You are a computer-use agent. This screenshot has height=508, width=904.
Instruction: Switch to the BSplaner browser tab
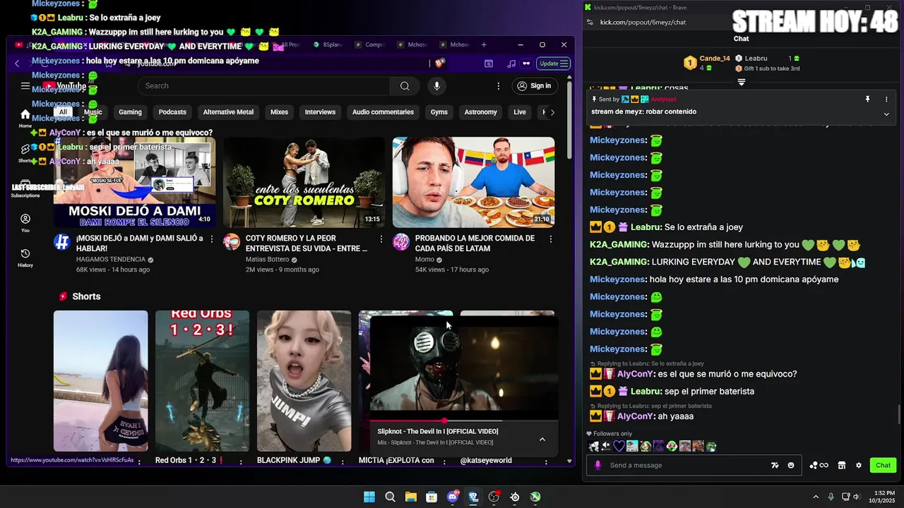328,44
